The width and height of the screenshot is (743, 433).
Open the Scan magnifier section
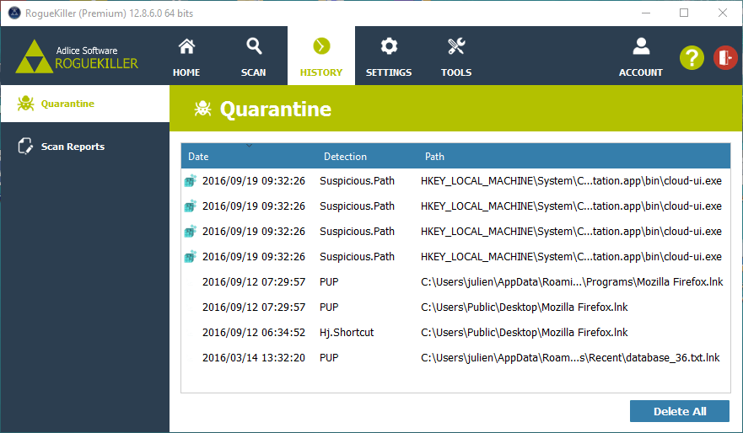pyautogui.click(x=253, y=56)
